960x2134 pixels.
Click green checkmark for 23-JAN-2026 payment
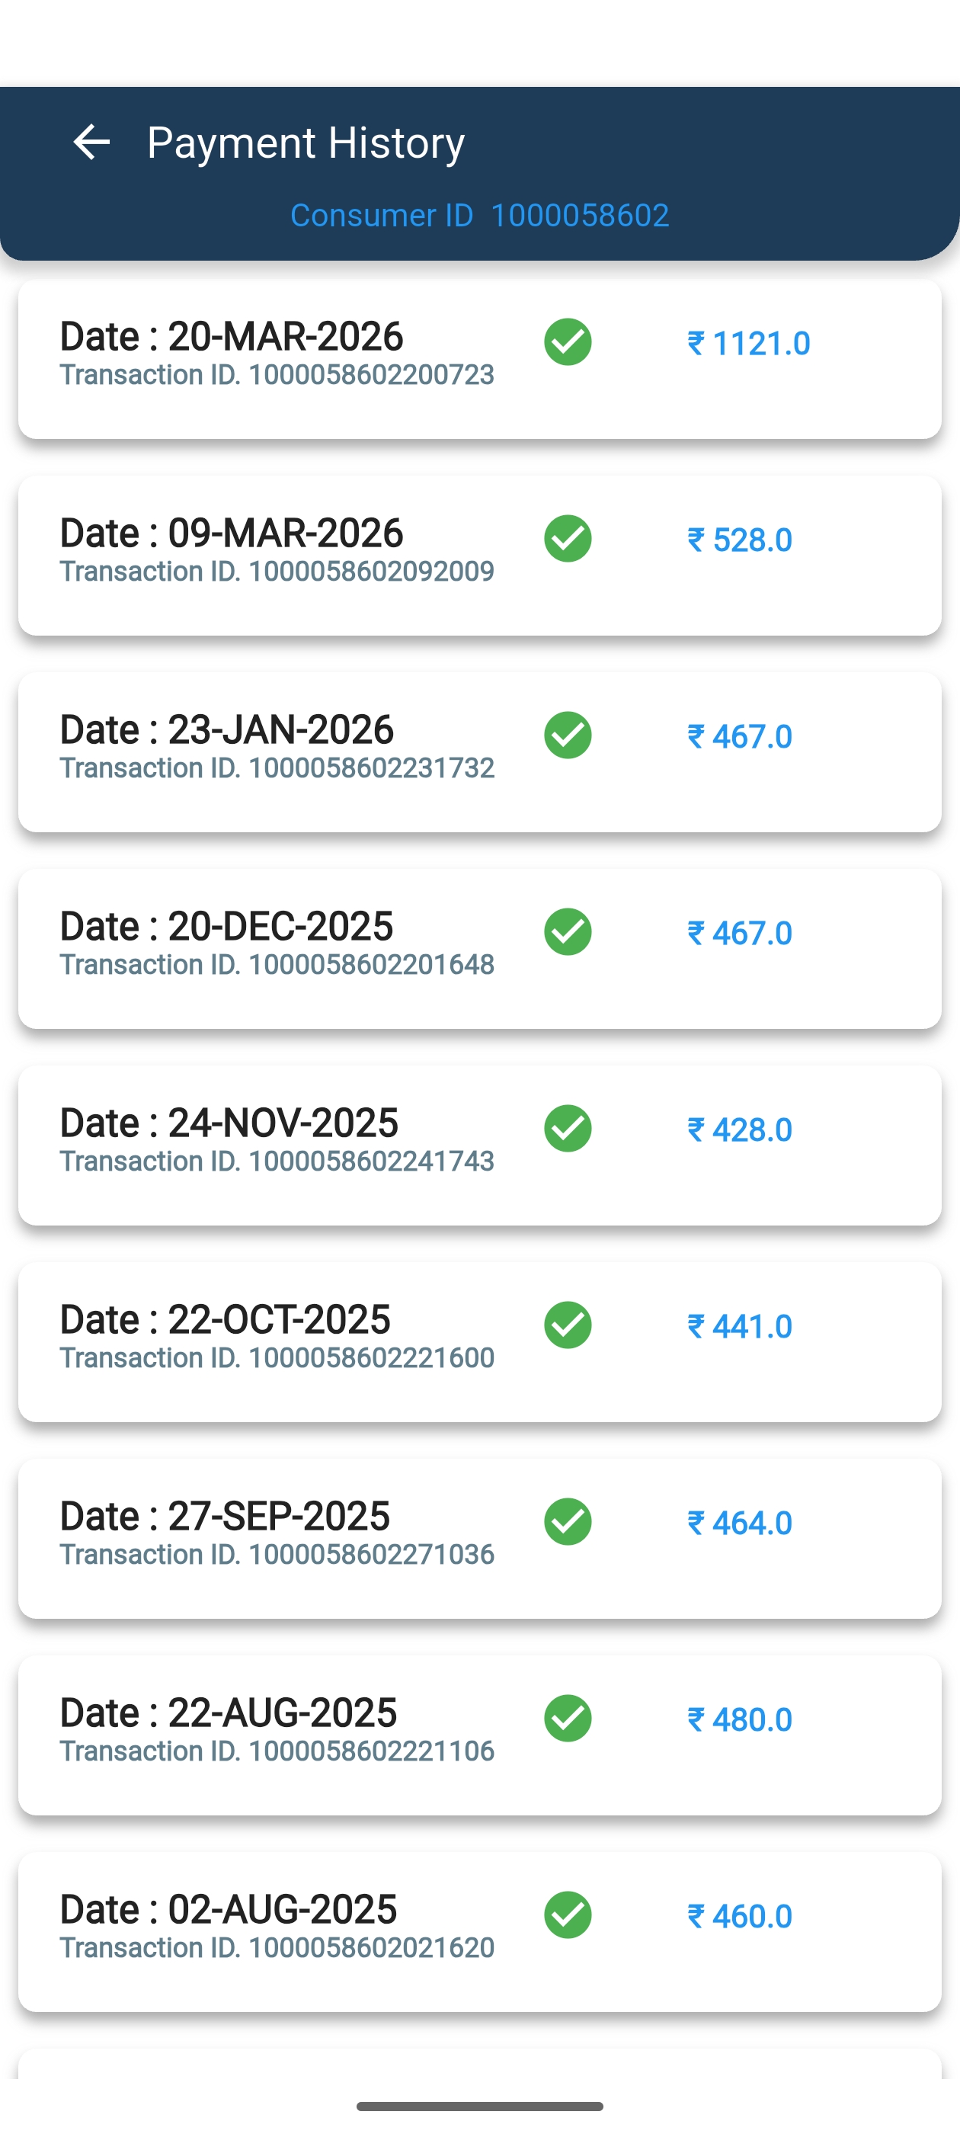pos(568,735)
